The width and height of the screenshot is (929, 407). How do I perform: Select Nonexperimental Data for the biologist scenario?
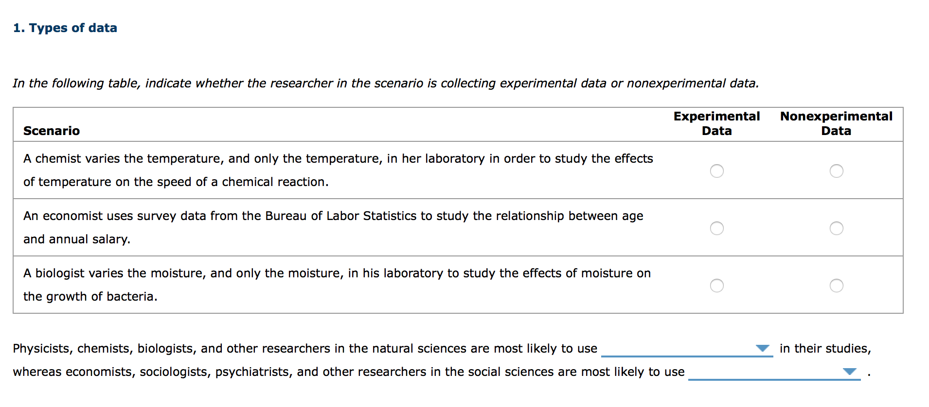click(836, 286)
